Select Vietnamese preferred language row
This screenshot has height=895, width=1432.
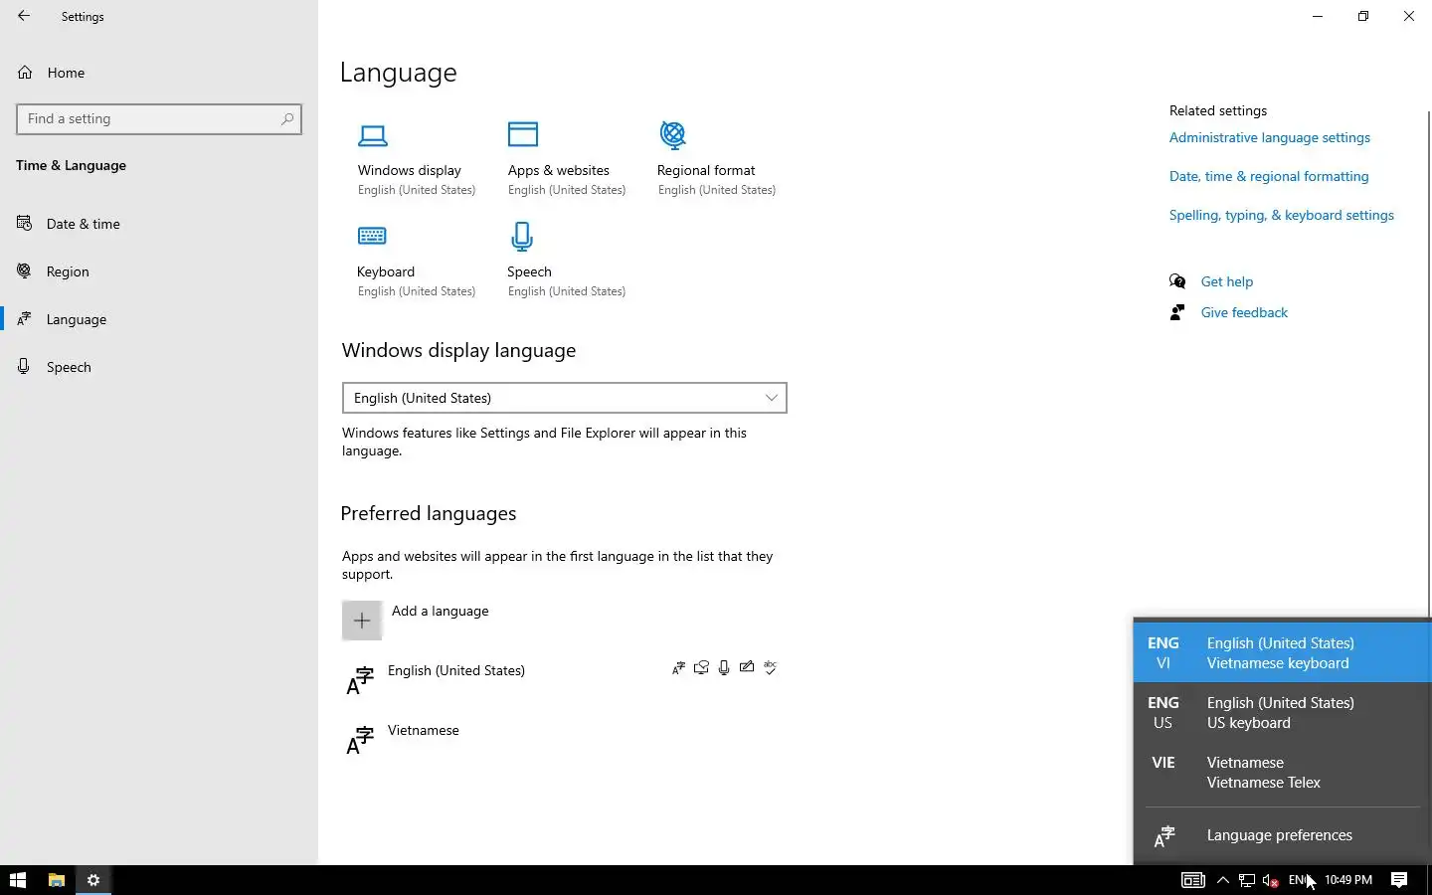coord(564,740)
